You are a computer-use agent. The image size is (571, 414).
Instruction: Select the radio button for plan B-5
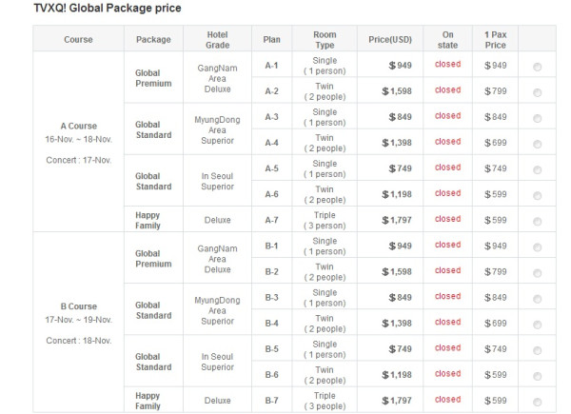pyautogui.click(x=537, y=350)
